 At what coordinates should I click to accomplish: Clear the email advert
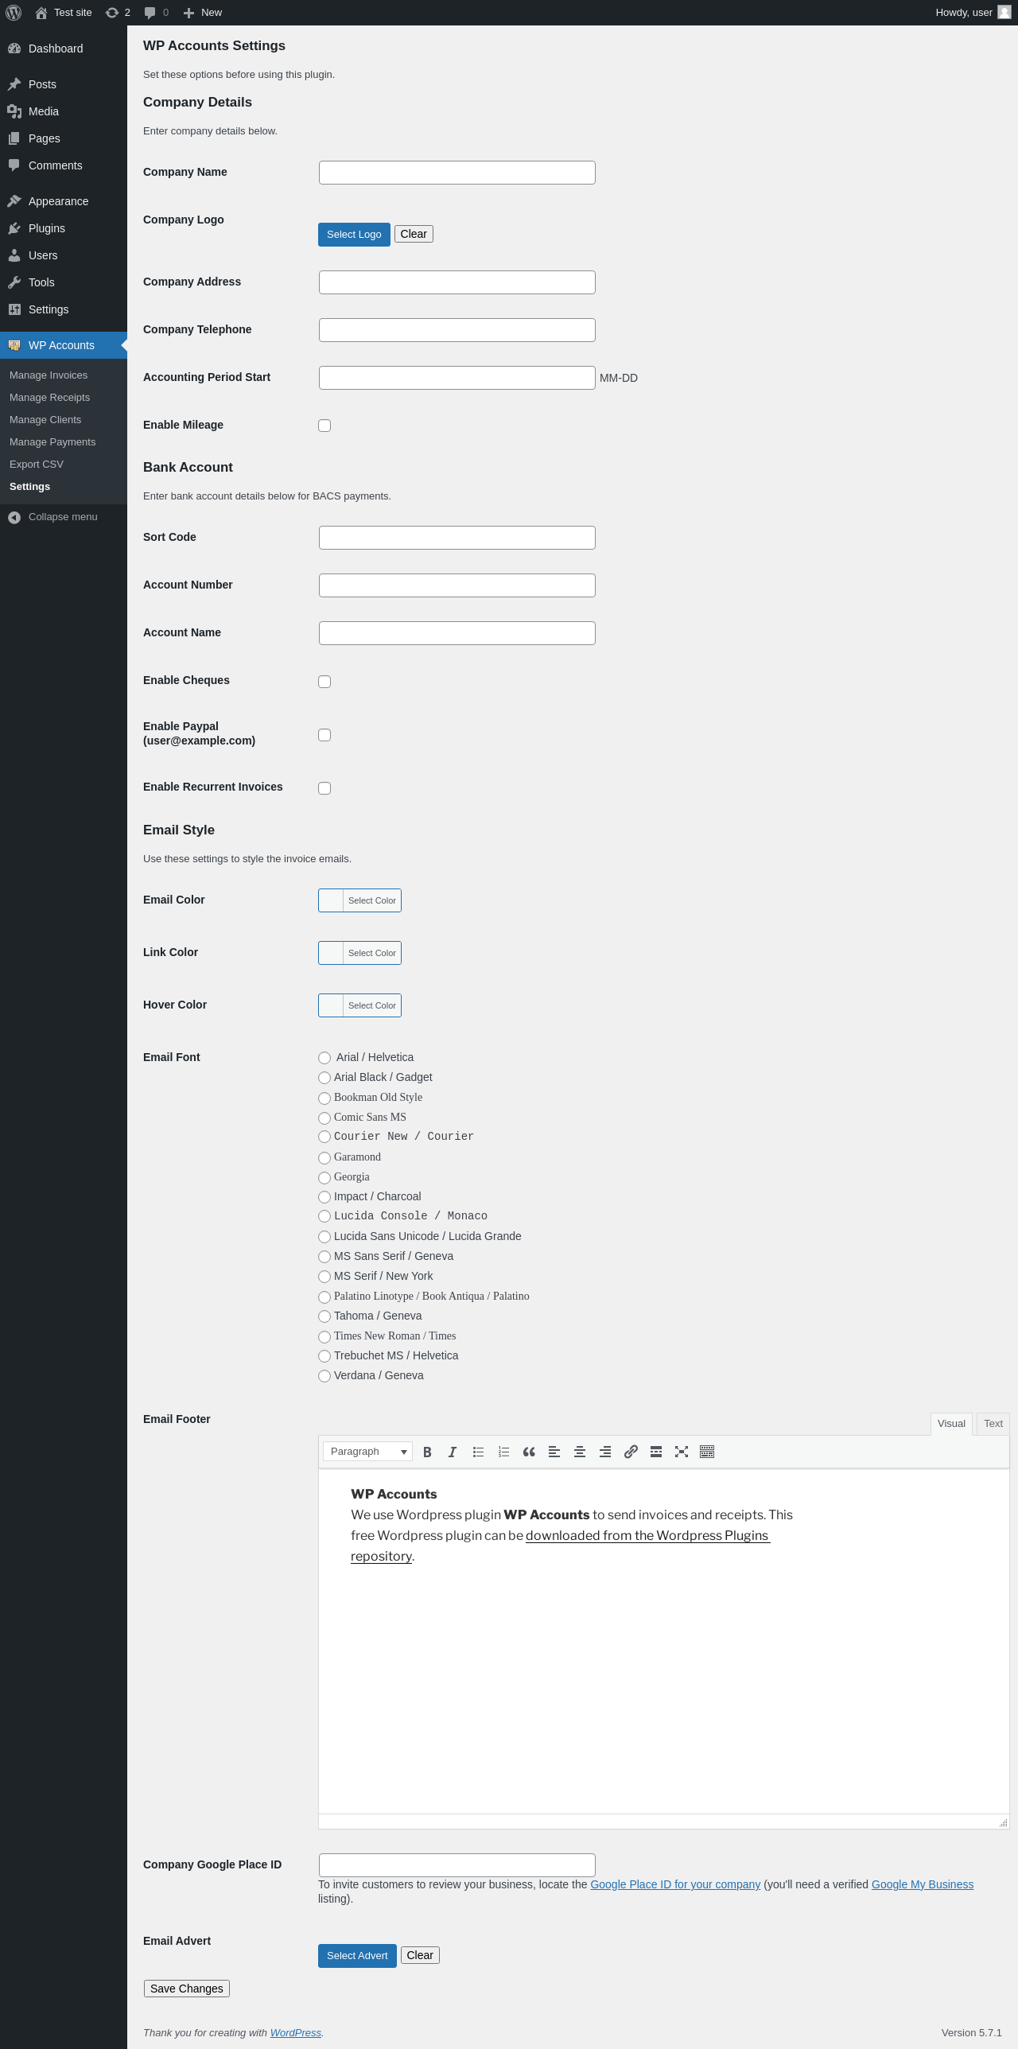coord(420,1955)
